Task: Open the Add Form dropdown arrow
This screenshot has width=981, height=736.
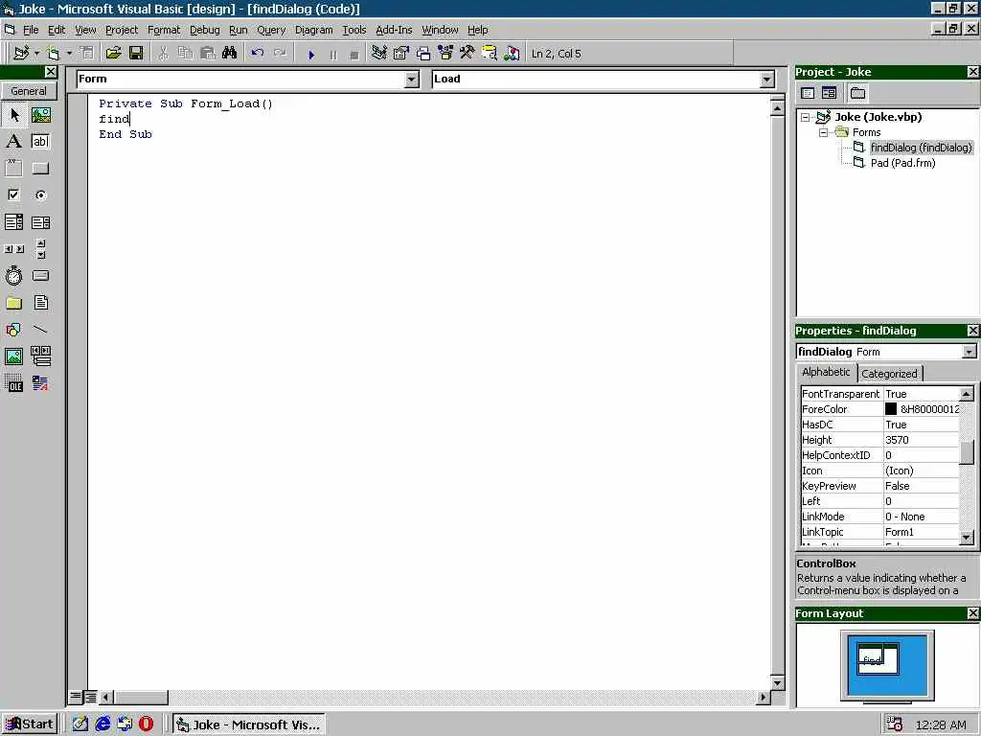Action: [x=69, y=54]
